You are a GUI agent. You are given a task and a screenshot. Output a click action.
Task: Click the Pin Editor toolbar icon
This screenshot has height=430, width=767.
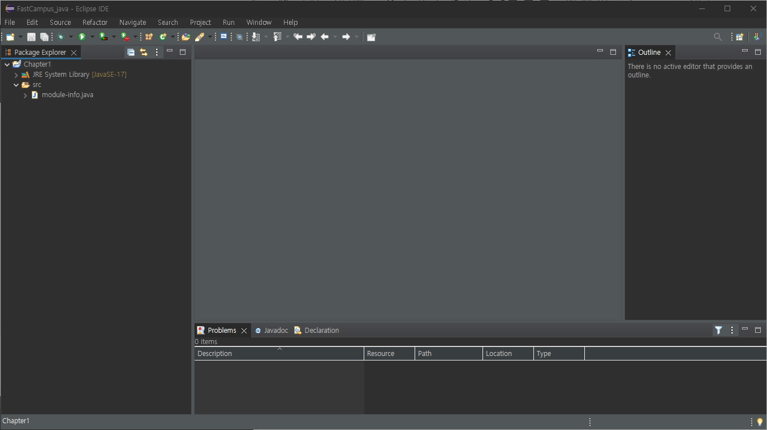click(371, 37)
